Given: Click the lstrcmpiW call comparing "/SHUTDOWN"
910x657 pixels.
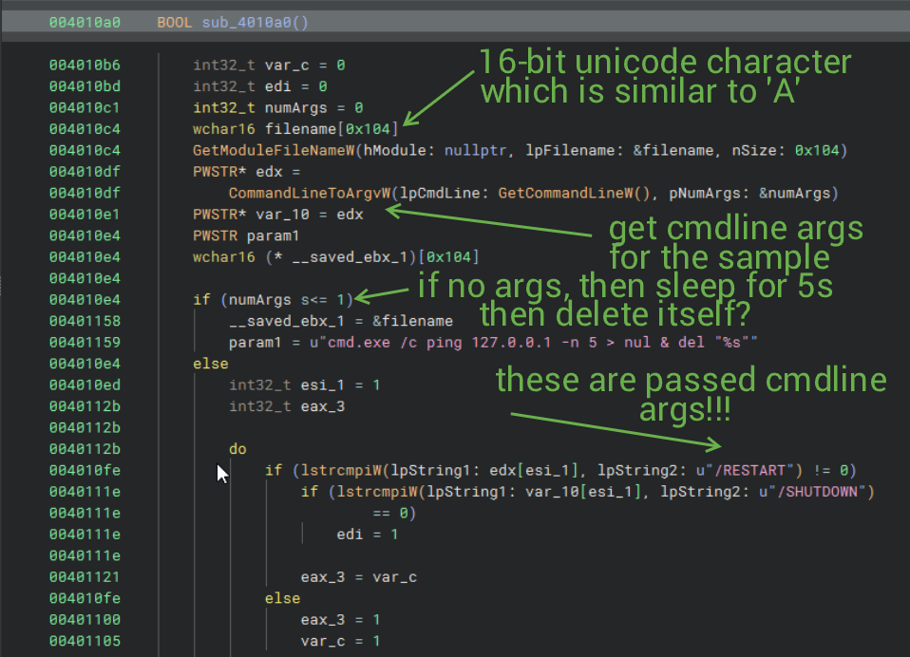Looking at the screenshot, I should click(x=364, y=491).
